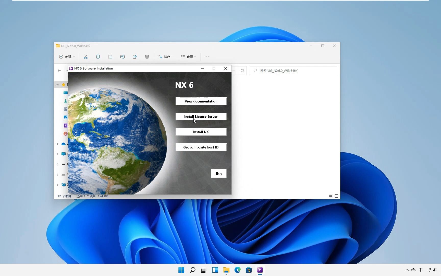
Task: Click the Delete trash icon in Explorer
Action: 147,57
